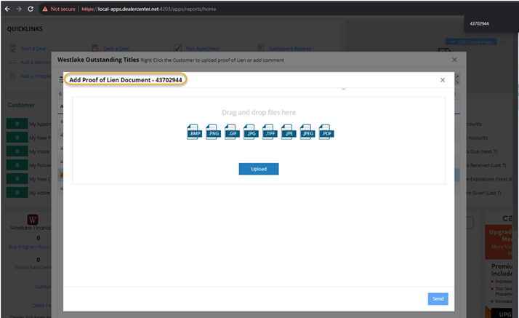
Task: Click the .JPE file type icon
Action: [289, 132]
